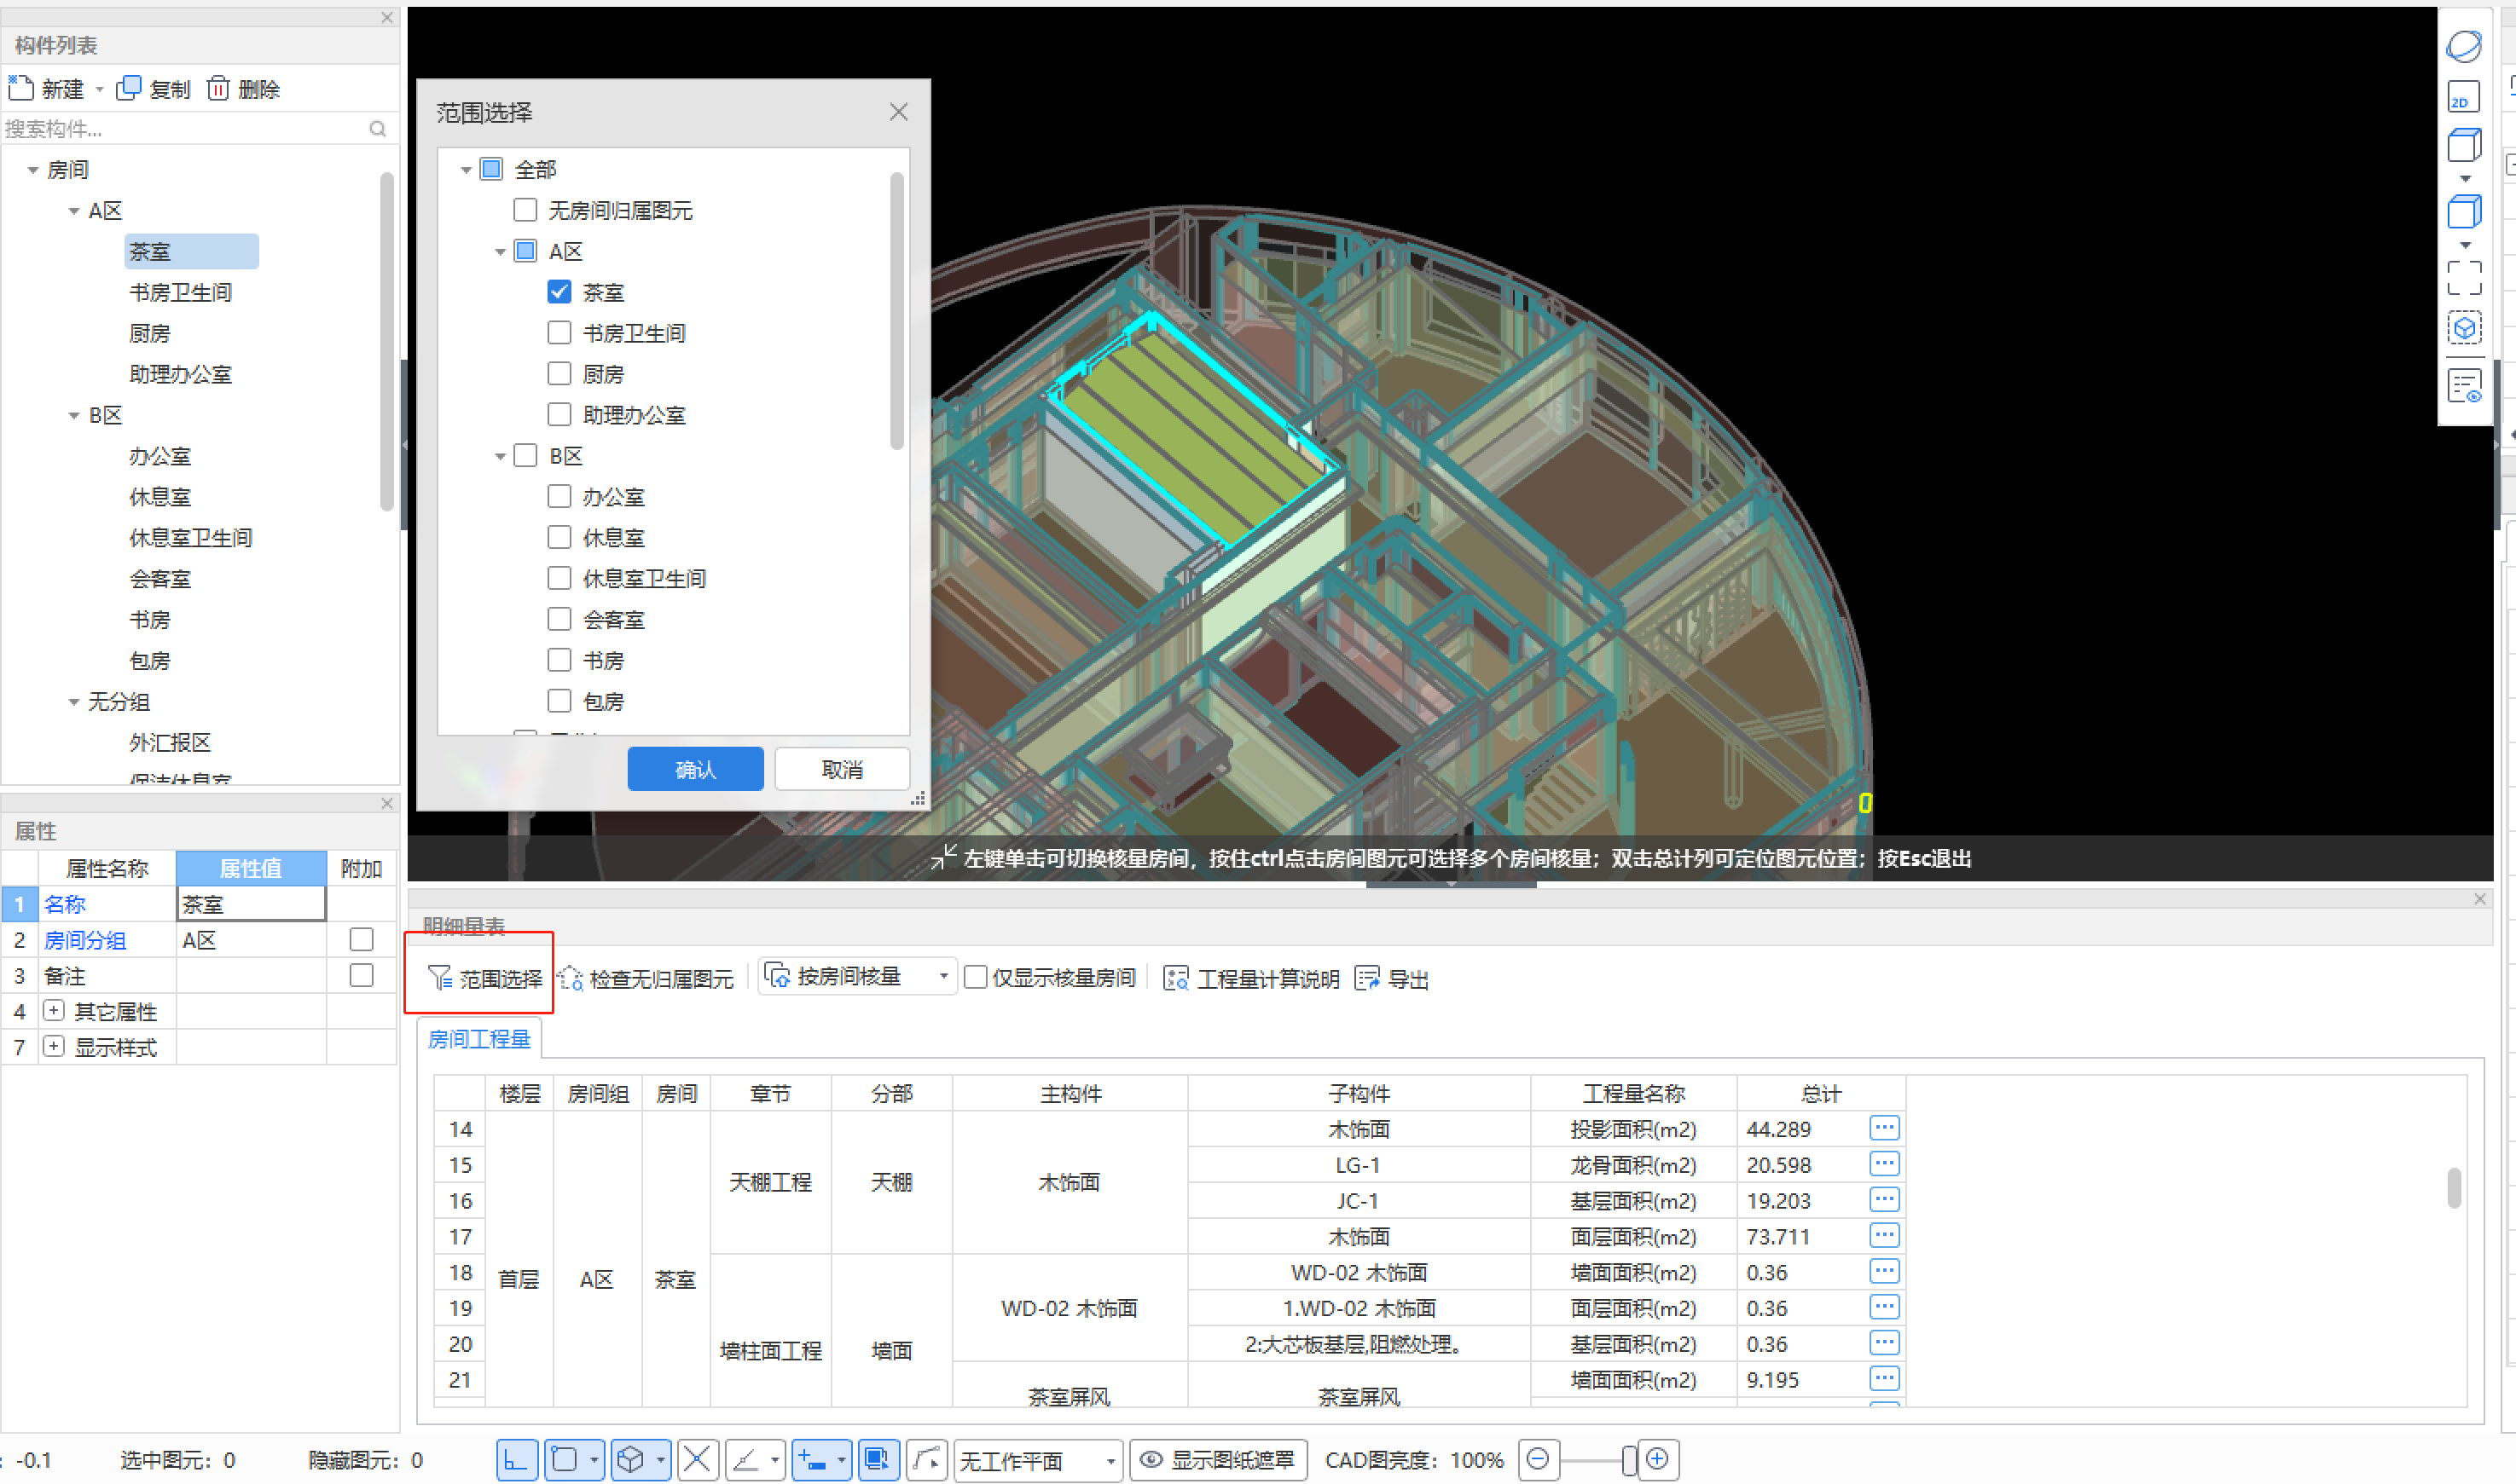Image resolution: width=2516 pixels, height=1484 pixels.
Task: Open 按房间核量 dropdown
Action: [x=858, y=977]
